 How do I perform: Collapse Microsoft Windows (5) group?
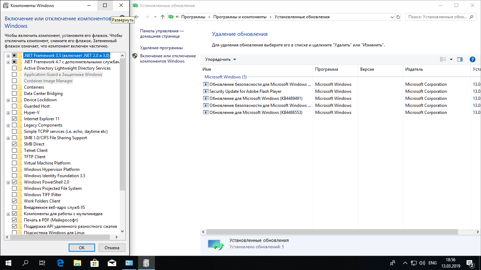[x=226, y=77]
